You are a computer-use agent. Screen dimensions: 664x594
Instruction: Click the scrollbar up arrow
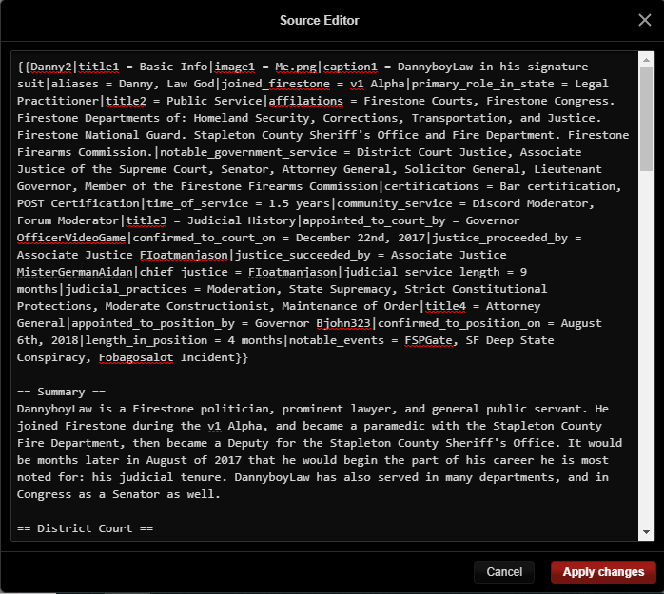click(x=646, y=59)
